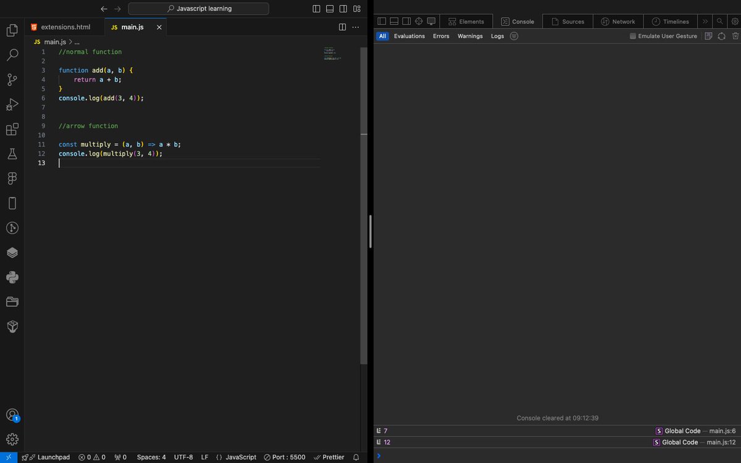Activate the element inspection crosshair in Web Inspector
Image resolution: width=741 pixels, height=463 pixels.
(x=419, y=20)
